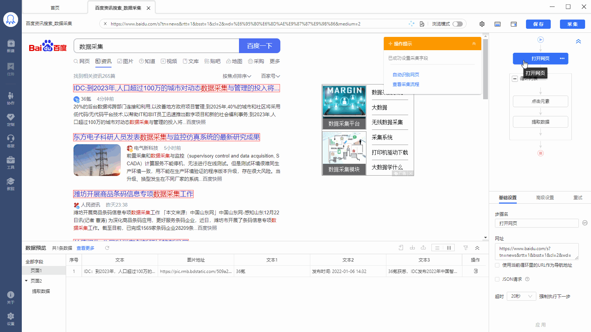Click the 步骤名 input field

click(537, 223)
